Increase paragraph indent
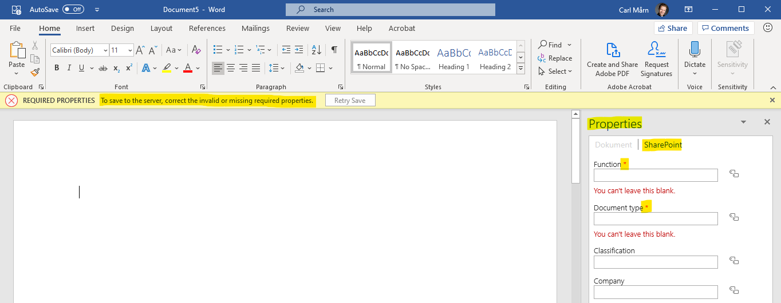Image resolution: width=781 pixels, height=303 pixels. tap(300, 50)
